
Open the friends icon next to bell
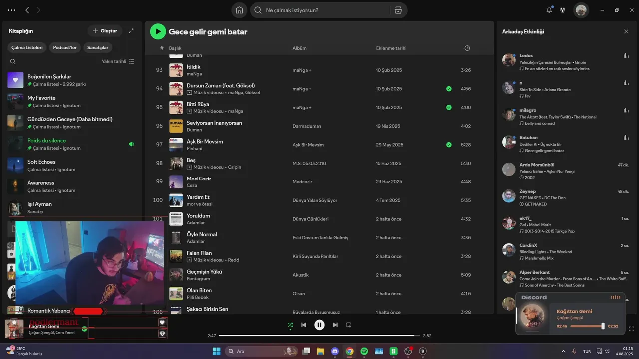(563, 10)
